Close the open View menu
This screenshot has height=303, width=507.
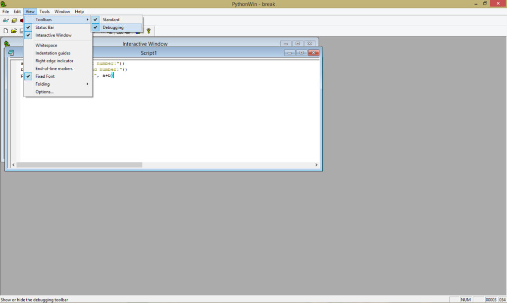(30, 12)
